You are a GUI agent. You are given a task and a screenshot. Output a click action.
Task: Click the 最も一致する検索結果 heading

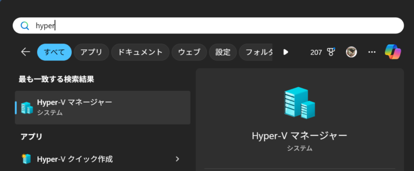point(56,79)
